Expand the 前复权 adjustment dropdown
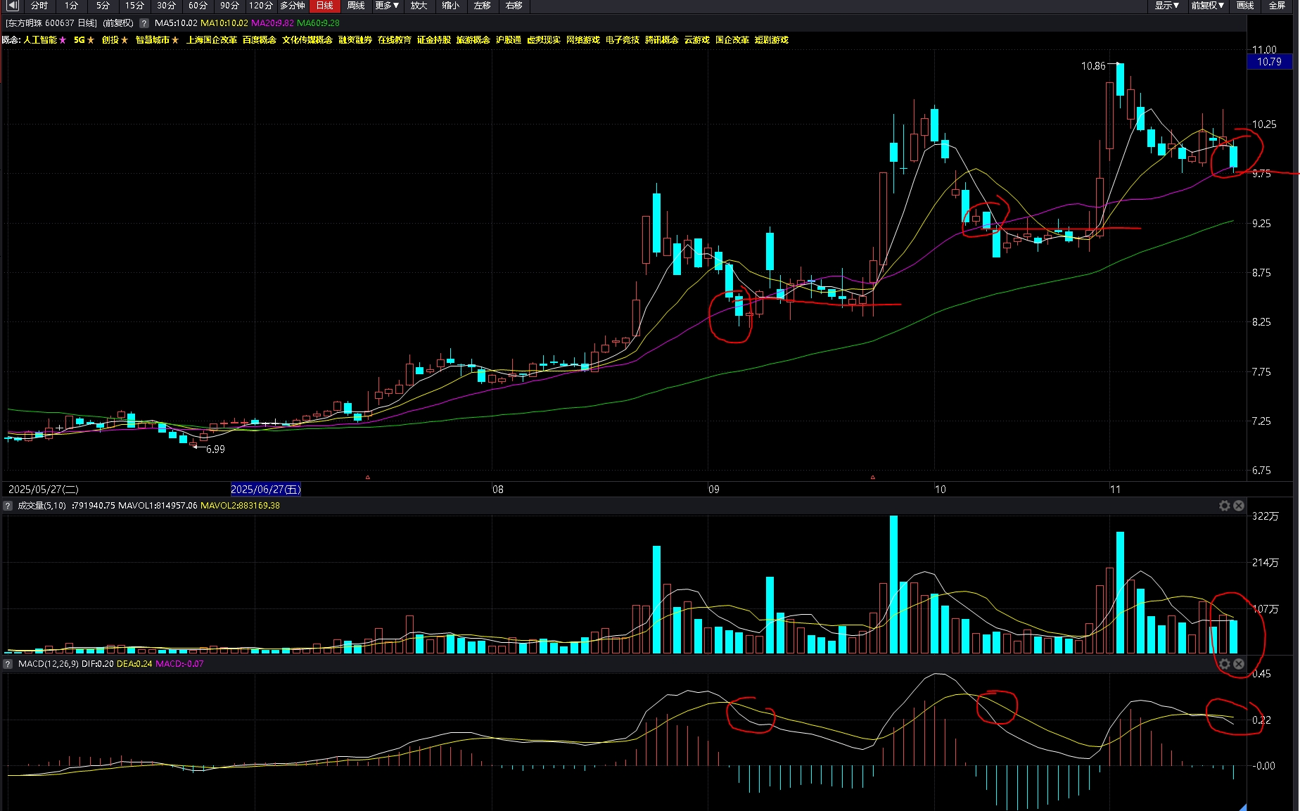The image size is (1300, 811). [x=1207, y=6]
